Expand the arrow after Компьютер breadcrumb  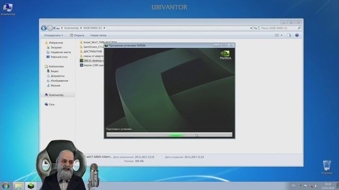[81, 28]
